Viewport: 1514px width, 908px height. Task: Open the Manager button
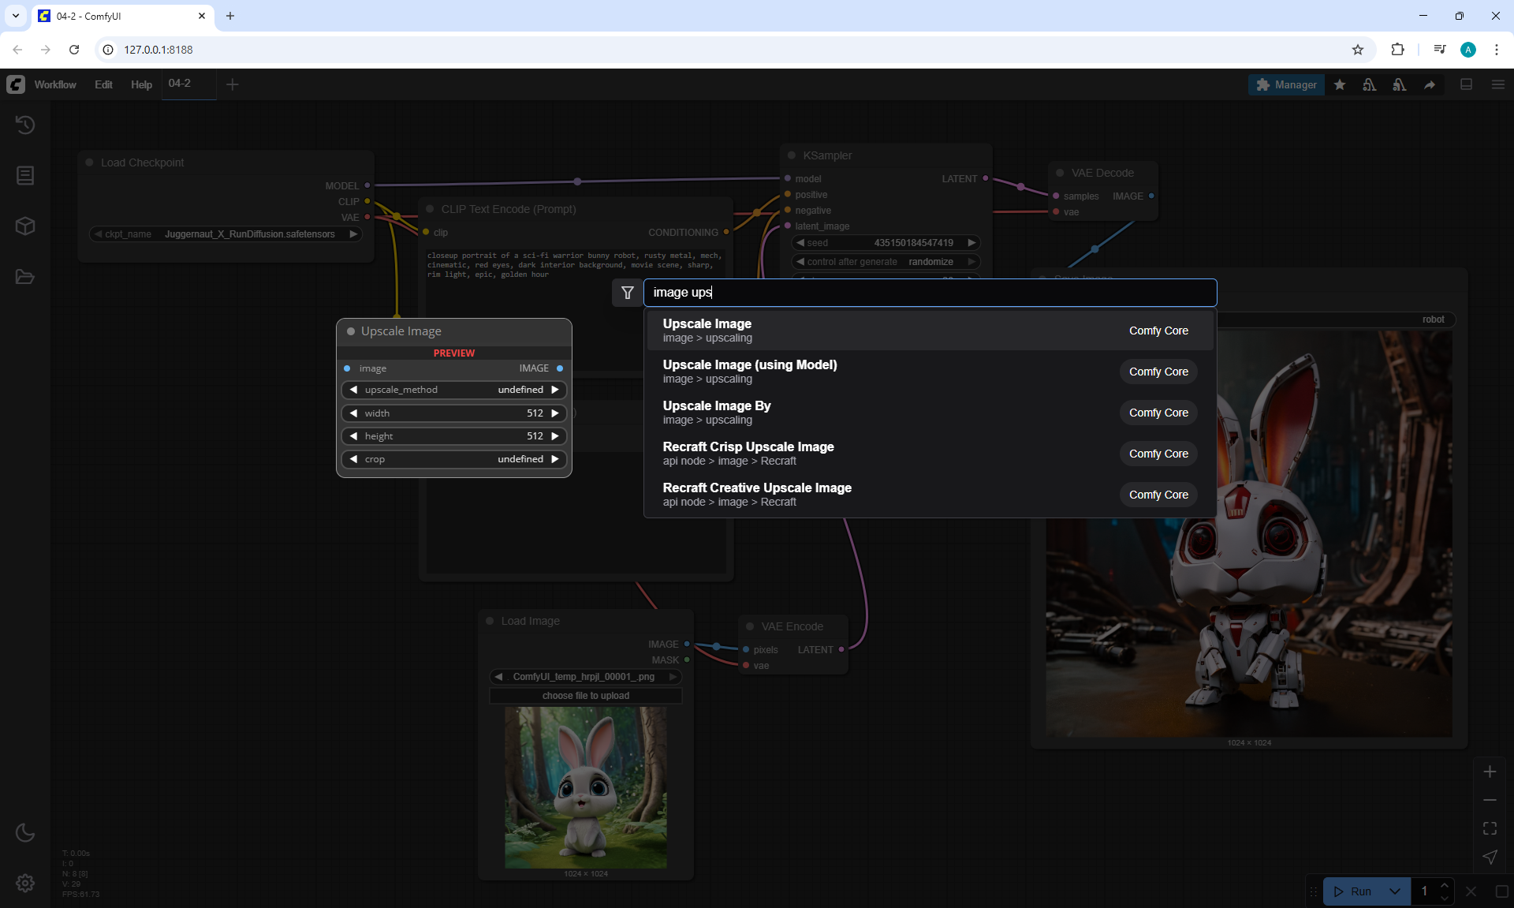click(1286, 84)
